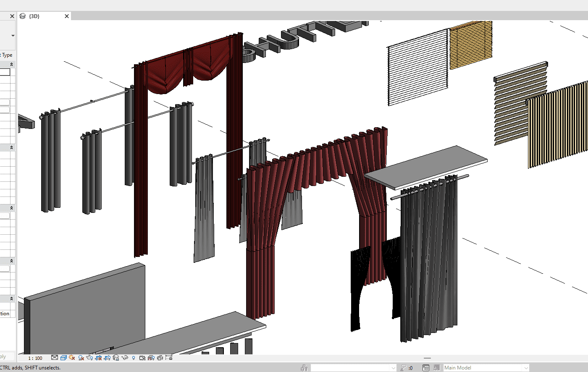Click Temporary Hide/Isolate sunglasses icon
The image size is (588, 372).
click(x=125, y=358)
